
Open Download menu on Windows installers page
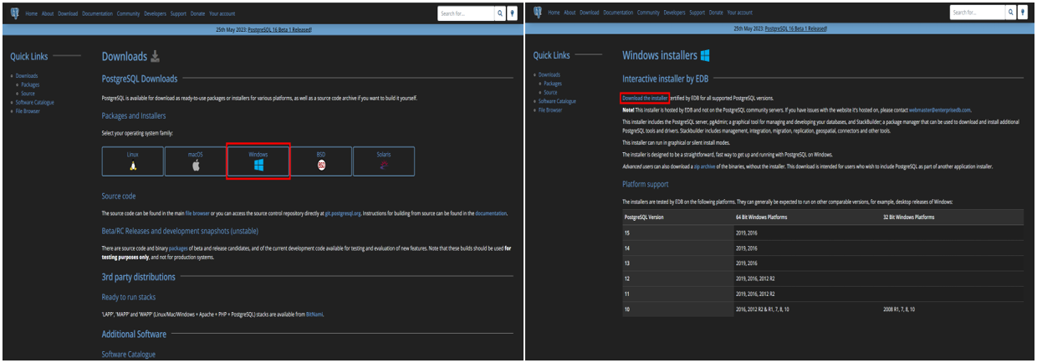coord(590,13)
